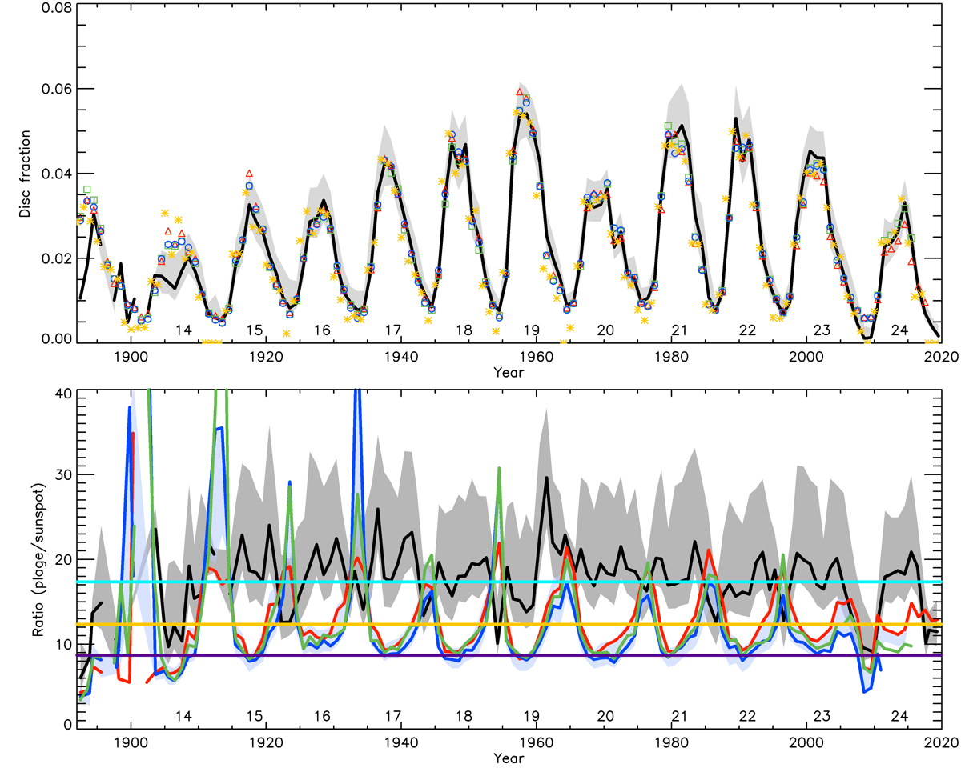Select cycle number 24 in the top panel
The width and height of the screenshot is (961, 776).
coord(899,330)
